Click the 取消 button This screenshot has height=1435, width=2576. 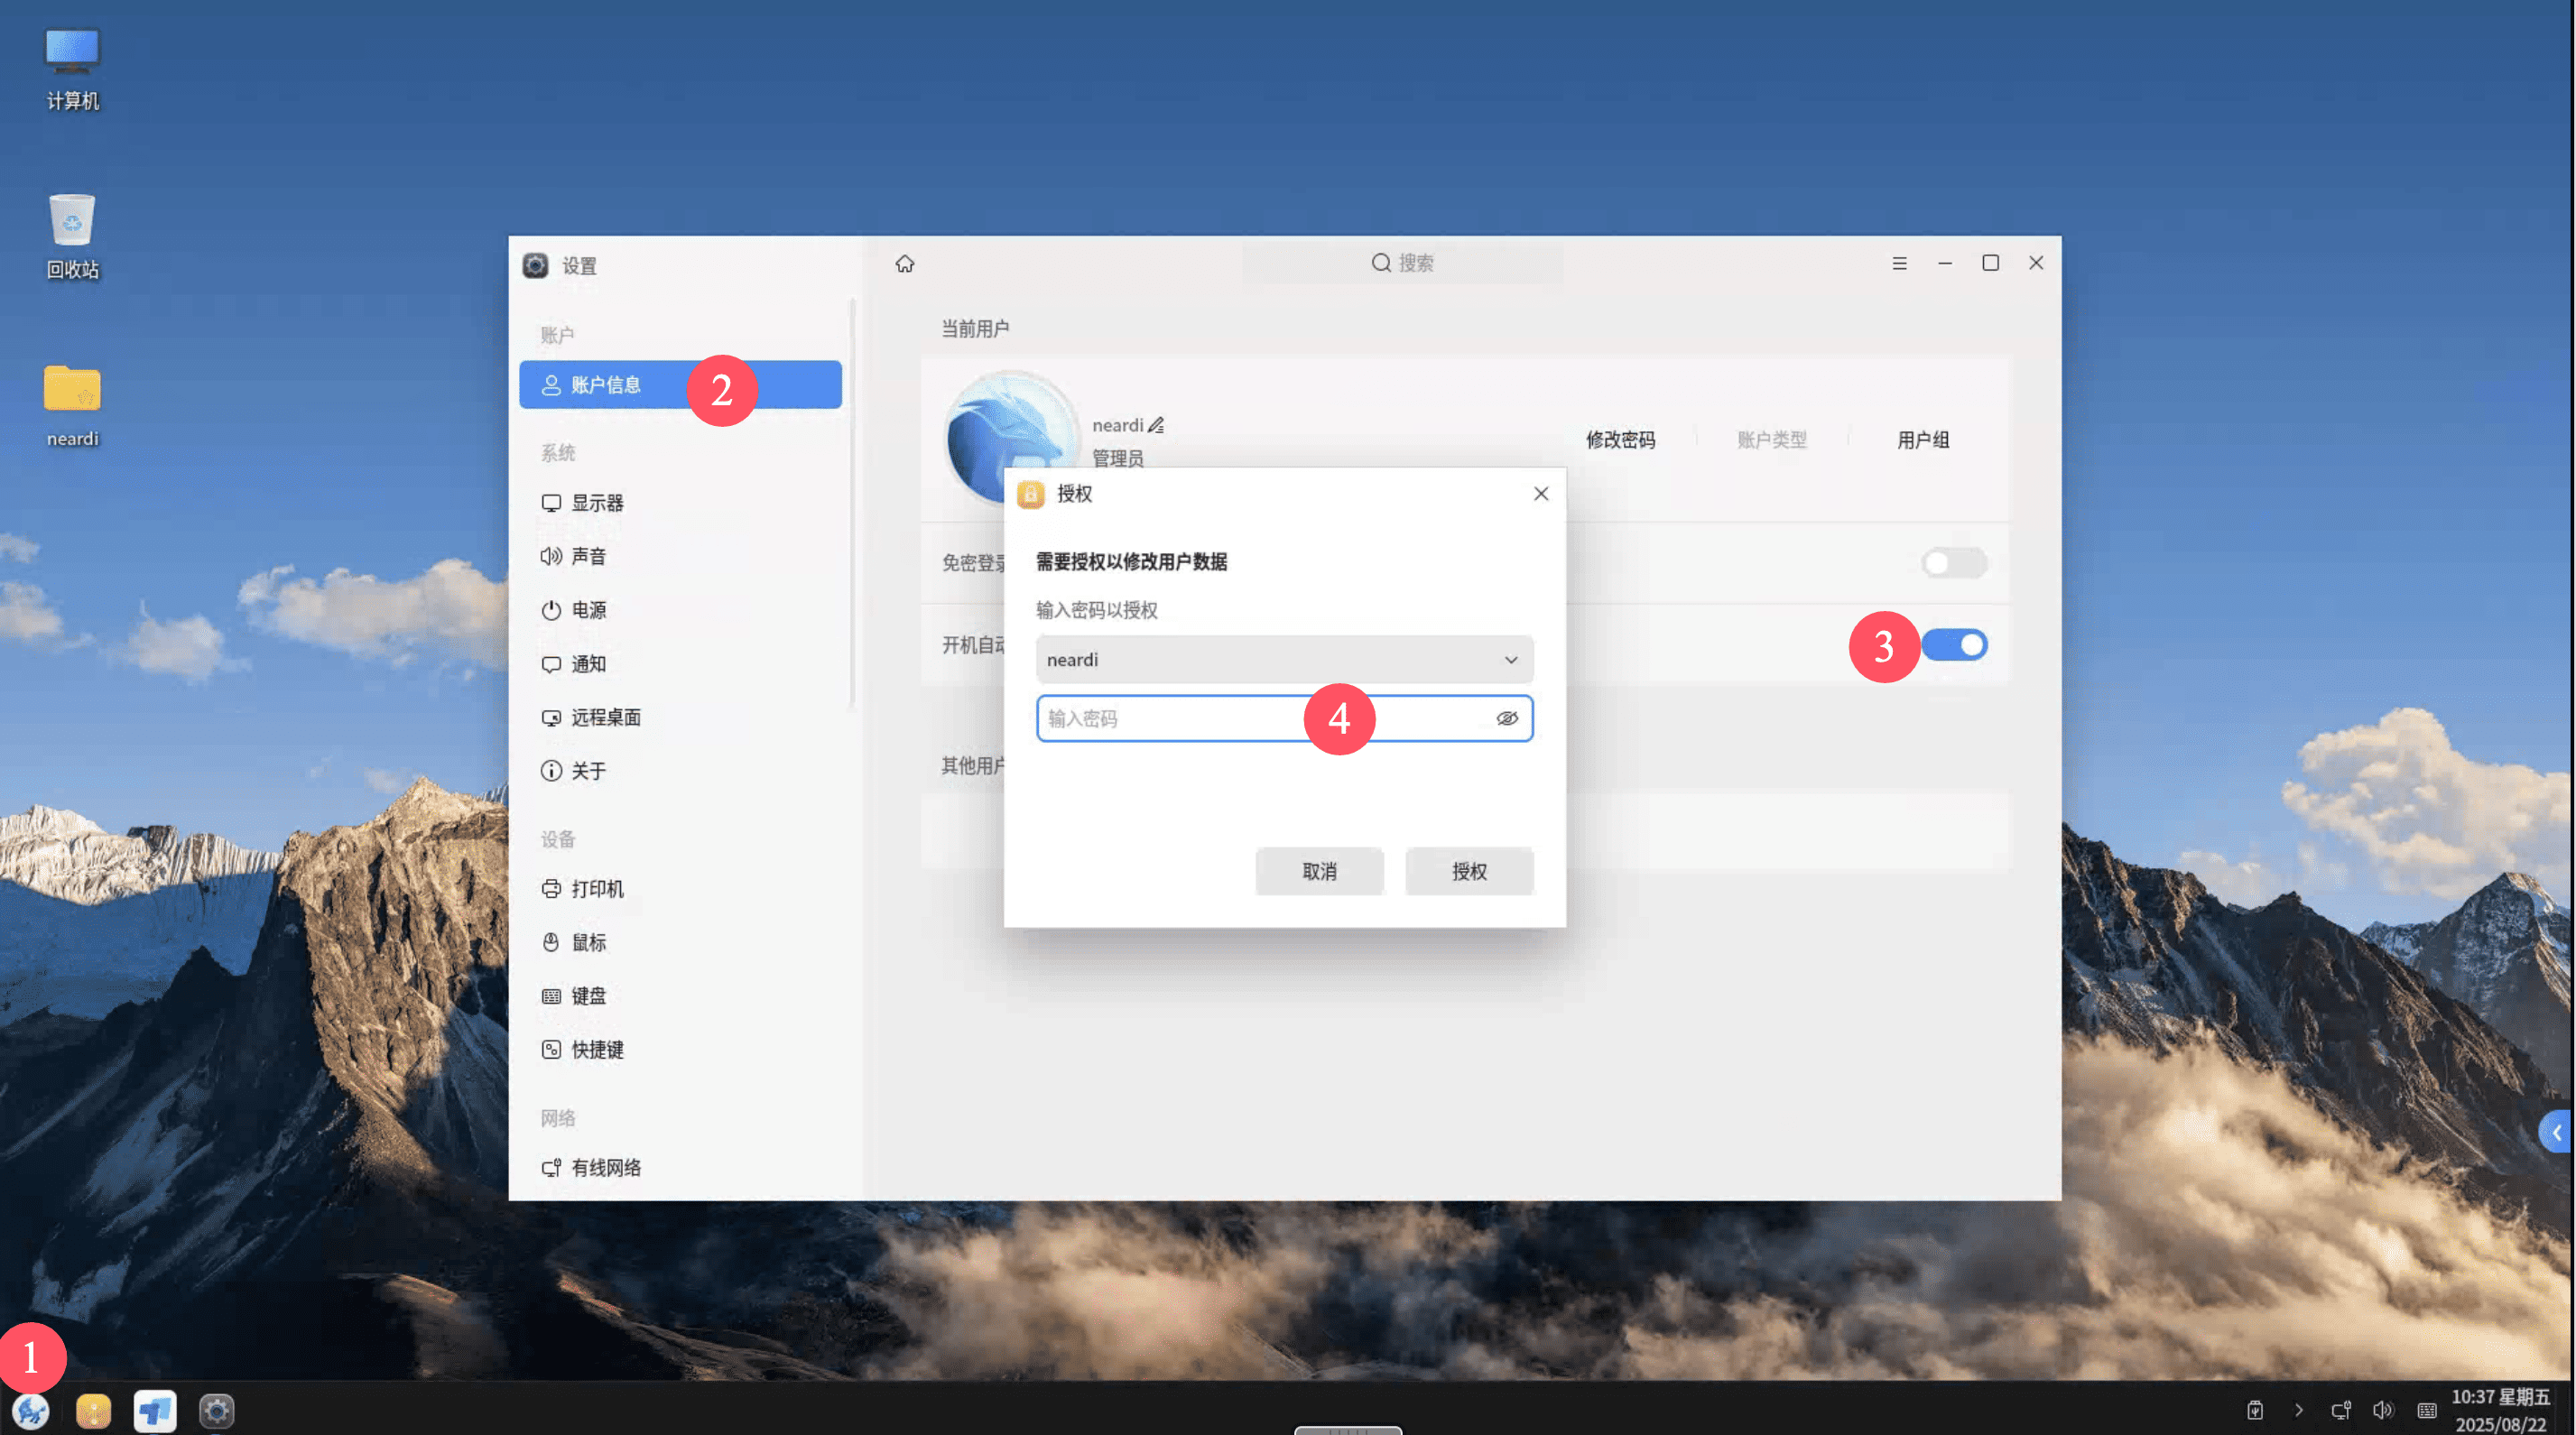[1319, 871]
